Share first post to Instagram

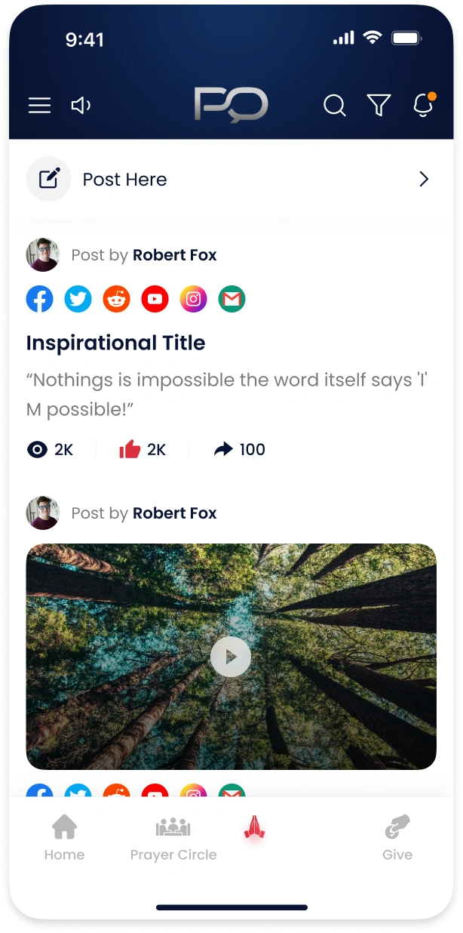[x=194, y=299]
